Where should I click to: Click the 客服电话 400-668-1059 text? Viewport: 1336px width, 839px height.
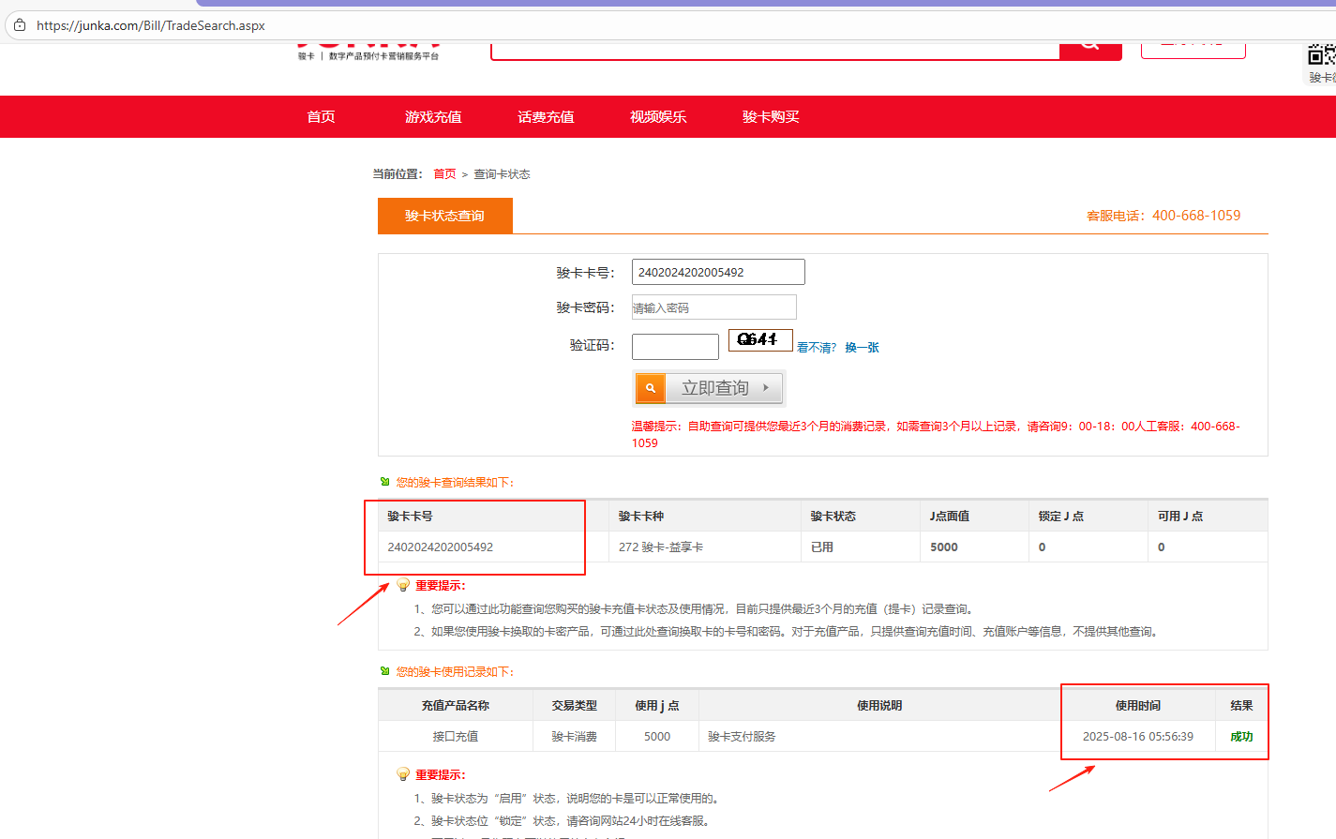click(x=1163, y=216)
